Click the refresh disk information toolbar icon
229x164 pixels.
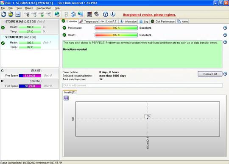(4, 14)
